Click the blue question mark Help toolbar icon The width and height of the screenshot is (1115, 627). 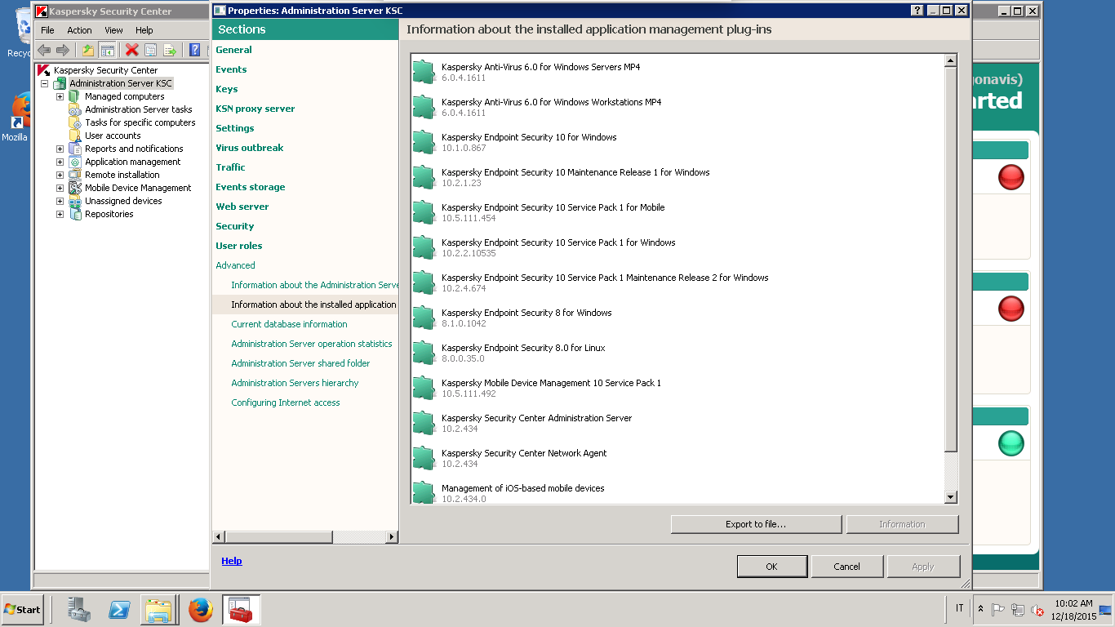[195, 50]
